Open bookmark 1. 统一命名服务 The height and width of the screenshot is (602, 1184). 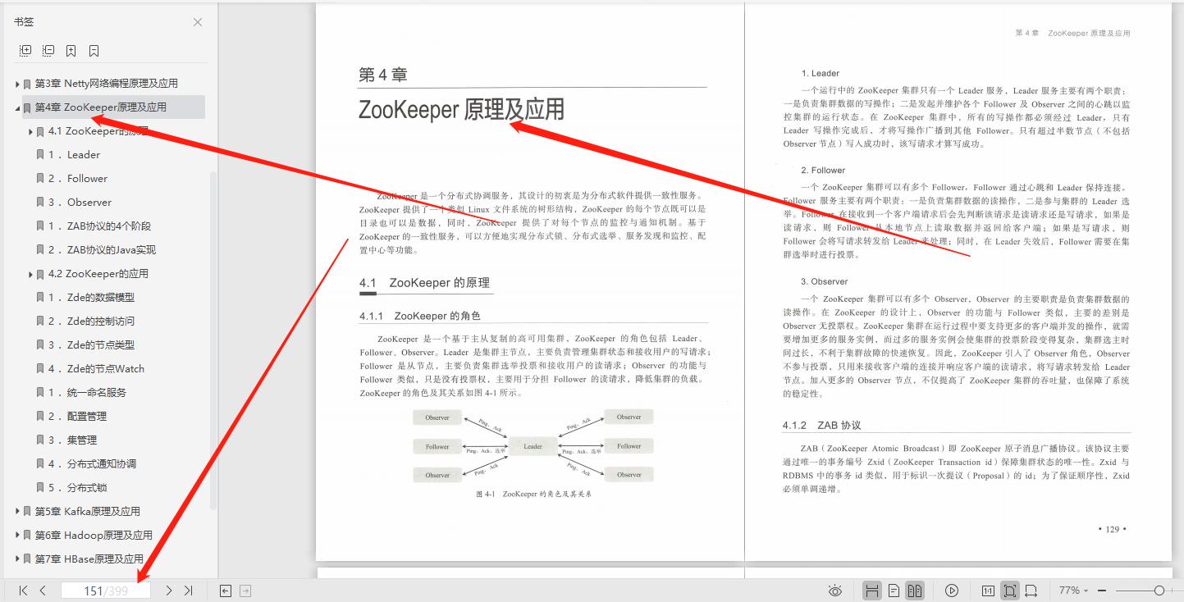(87, 393)
